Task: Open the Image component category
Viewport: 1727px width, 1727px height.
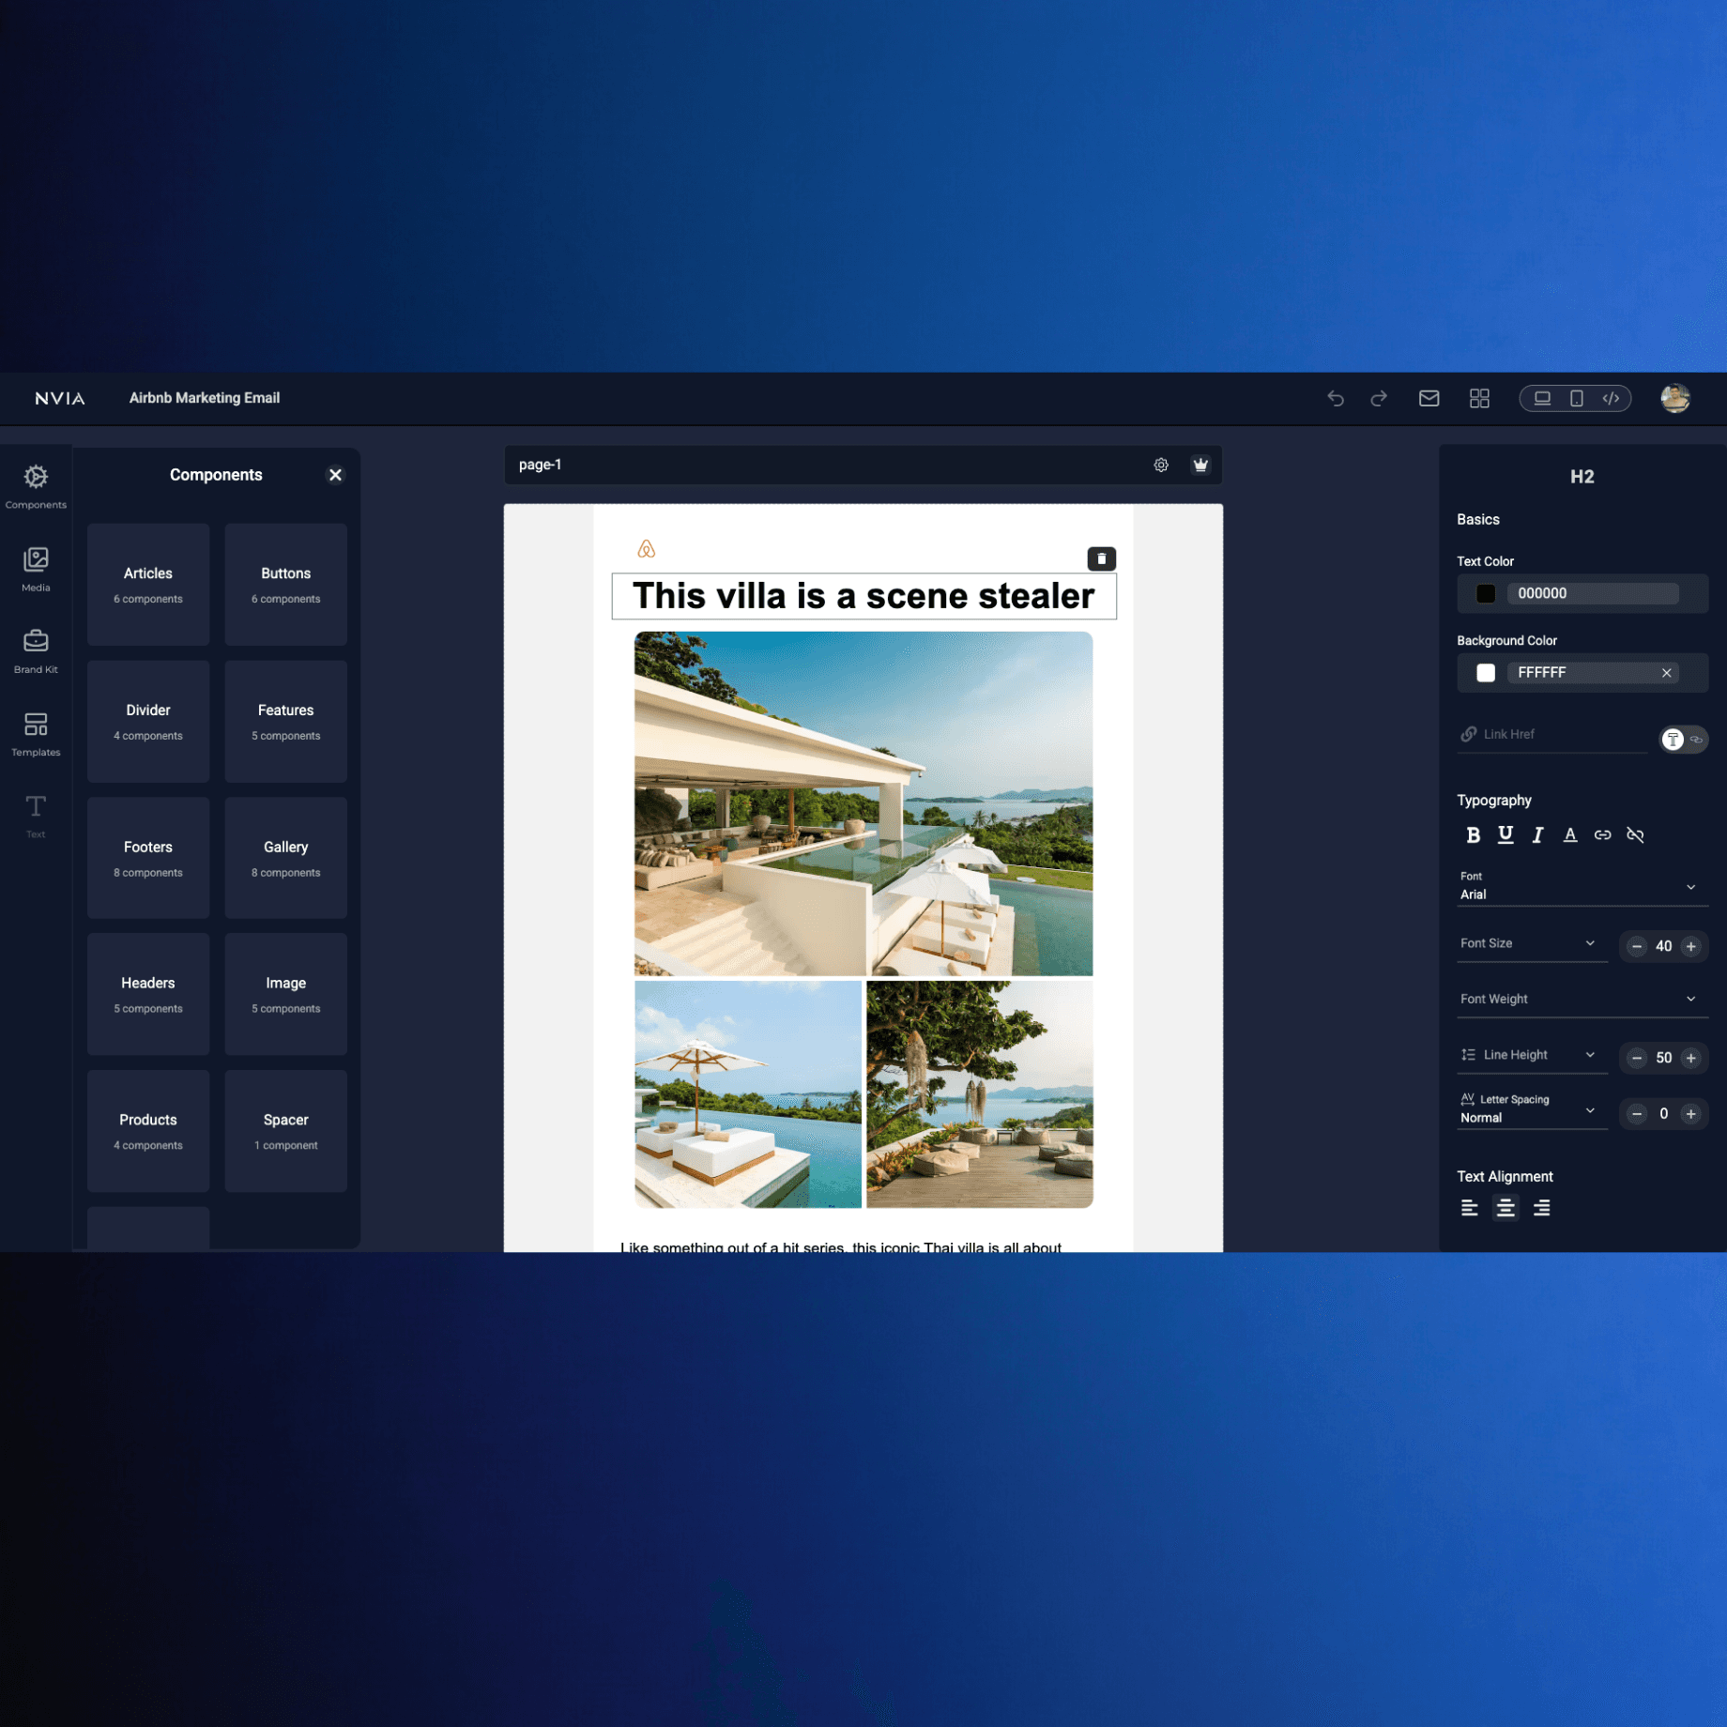Action: [x=285, y=994]
